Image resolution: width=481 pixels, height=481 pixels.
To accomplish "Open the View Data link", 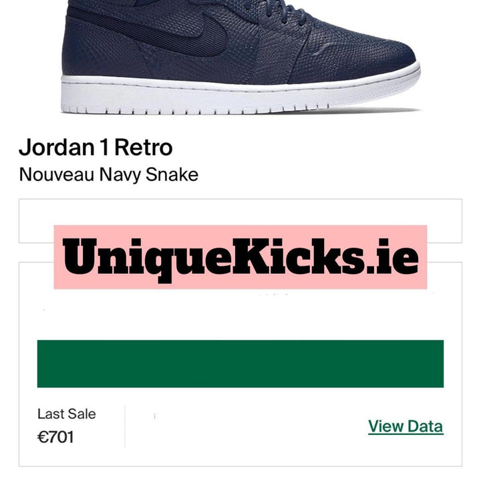I will click(x=406, y=426).
